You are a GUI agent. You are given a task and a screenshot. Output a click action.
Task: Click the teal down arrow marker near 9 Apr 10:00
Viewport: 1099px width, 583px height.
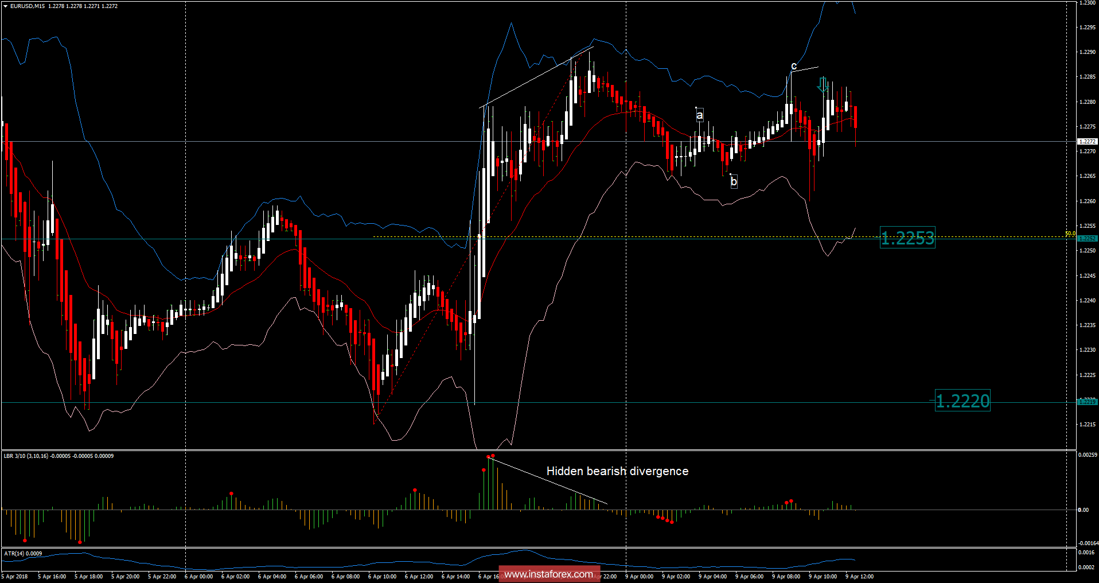pyautogui.click(x=823, y=85)
